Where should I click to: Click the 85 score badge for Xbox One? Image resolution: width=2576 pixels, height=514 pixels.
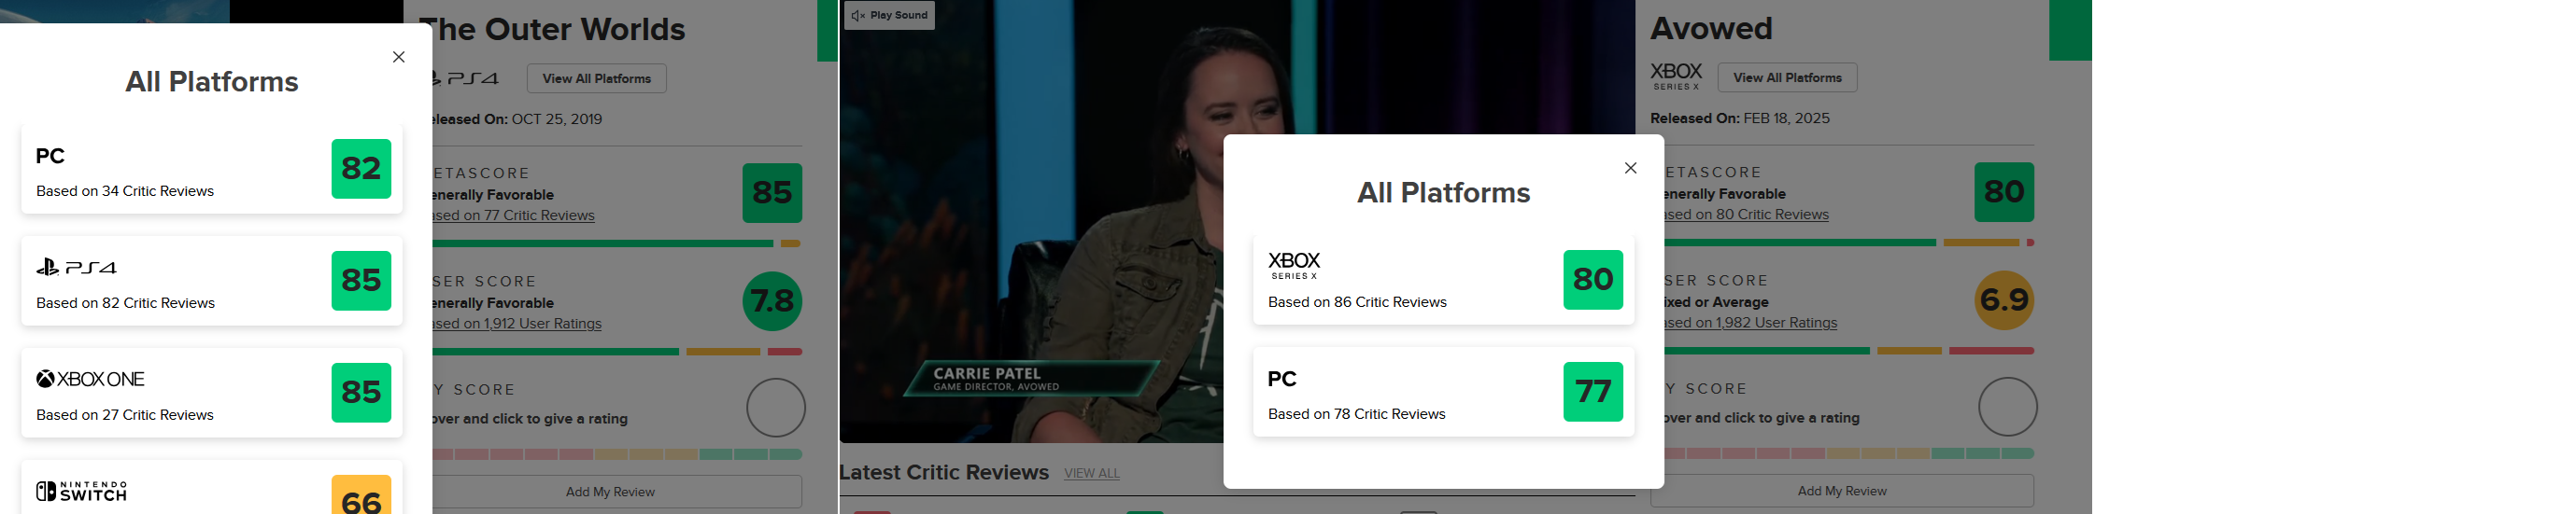coord(361,392)
